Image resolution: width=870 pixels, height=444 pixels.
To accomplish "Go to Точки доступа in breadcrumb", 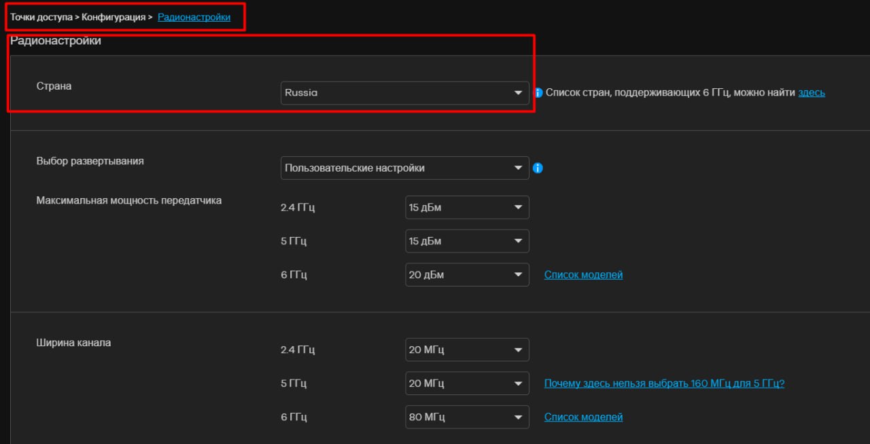I will pyautogui.click(x=41, y=17).
